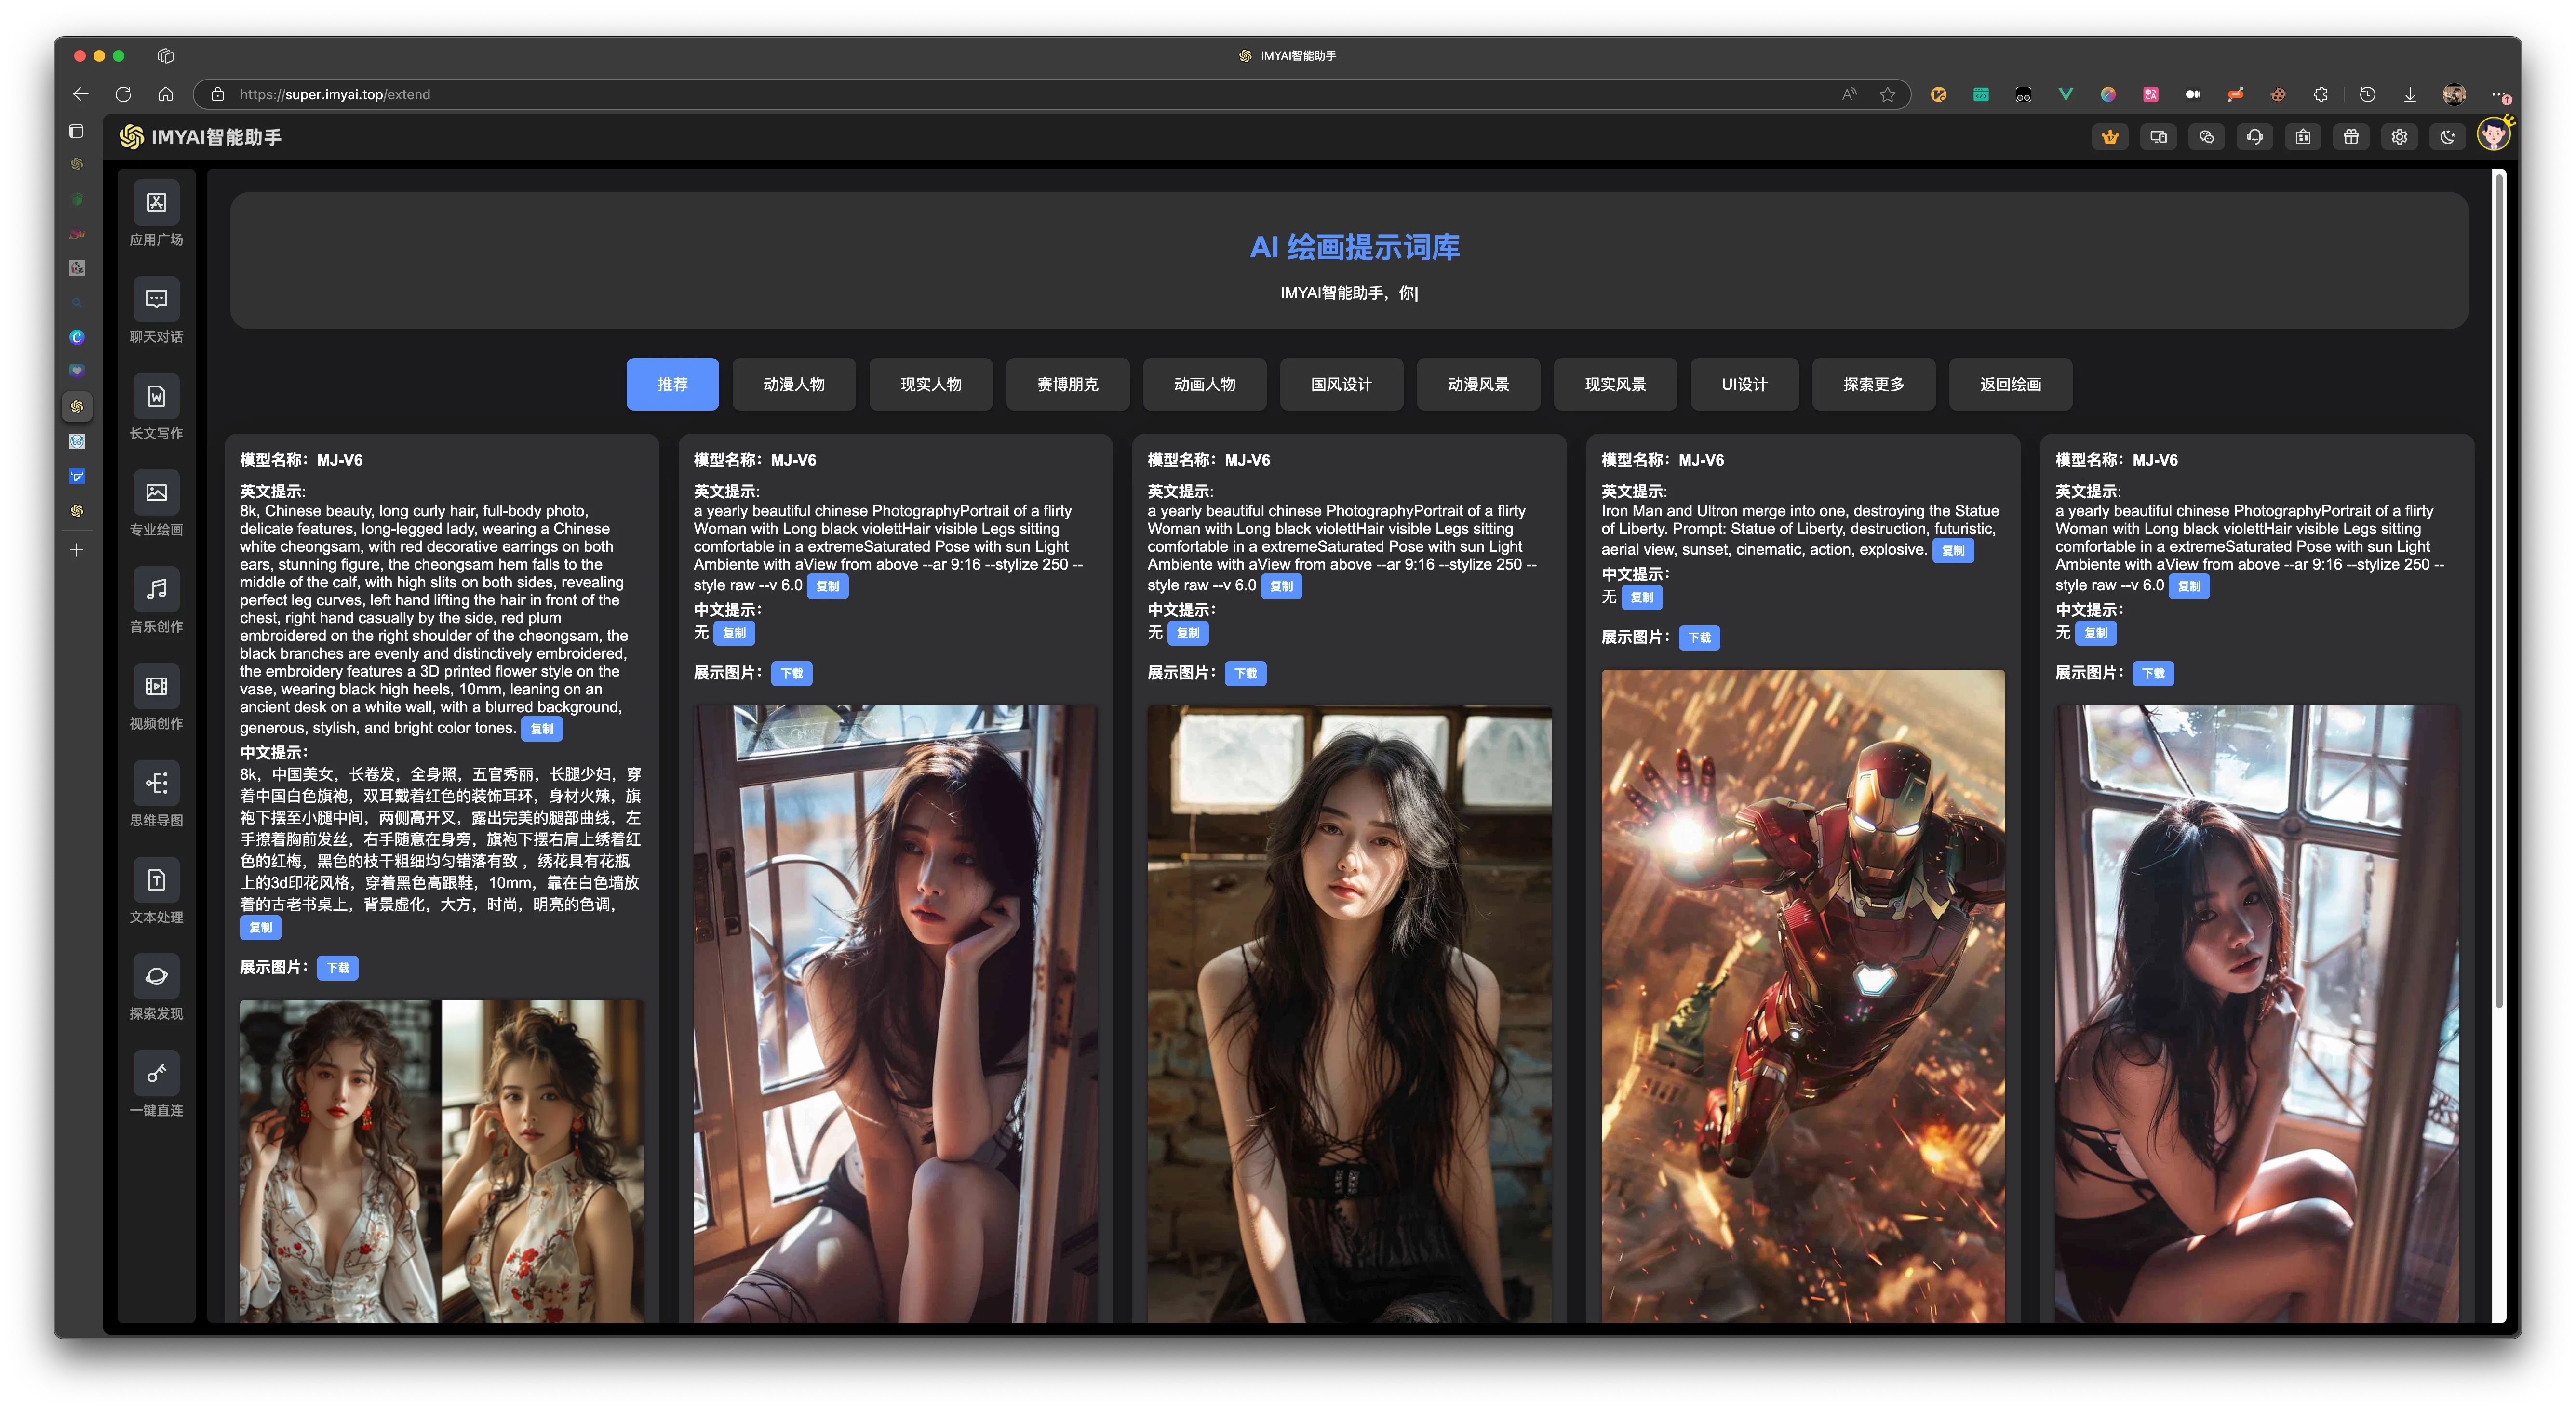
Task: Add new sidebar item with plus icon
Action: [76, 550]
